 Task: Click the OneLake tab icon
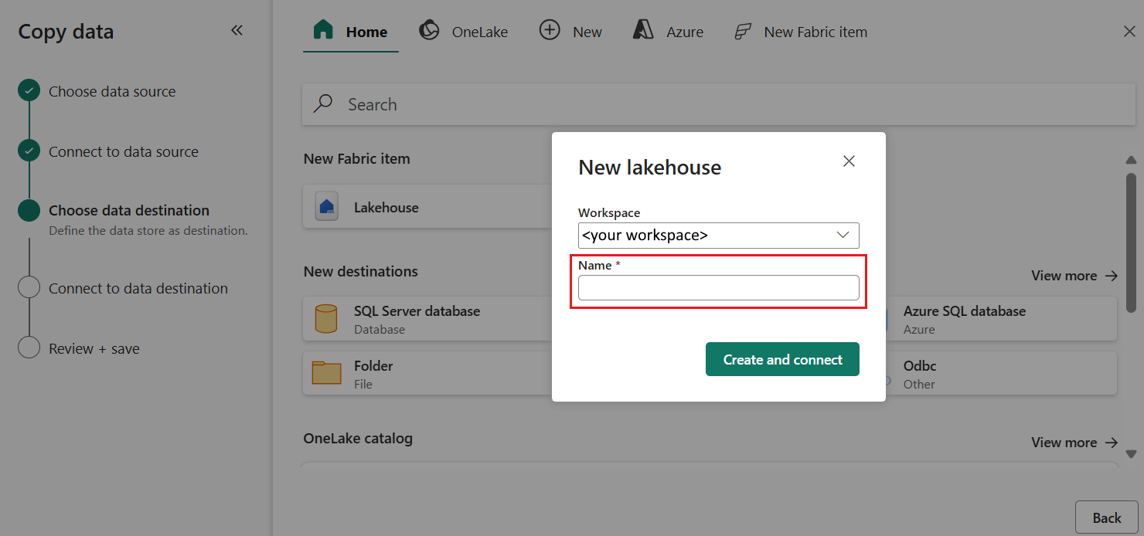[429, 30]
